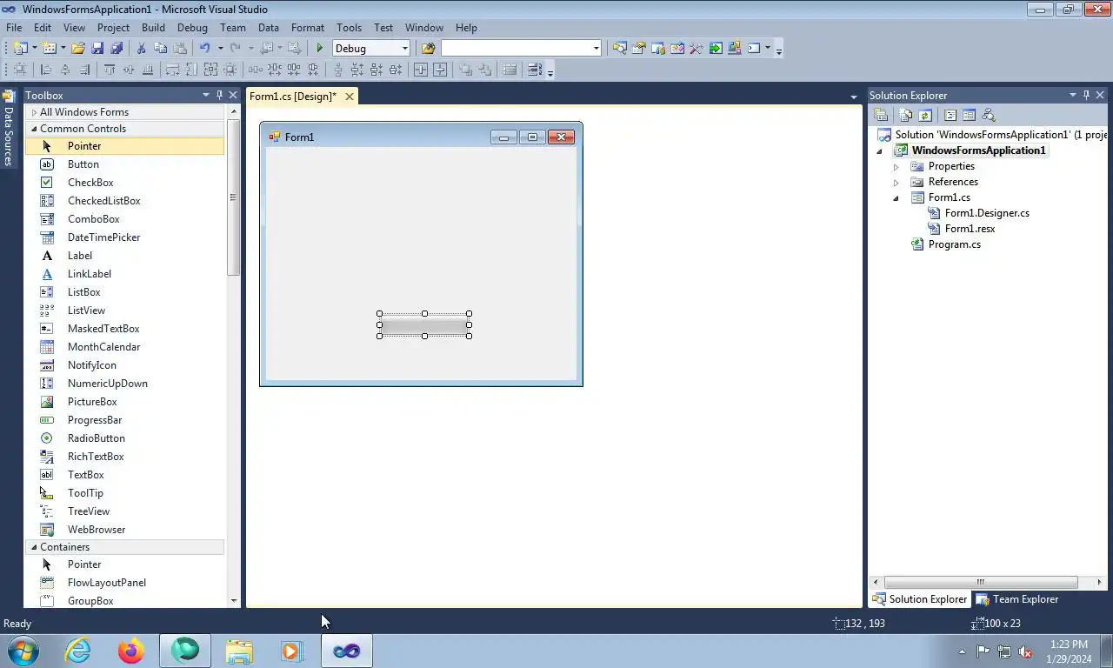Click the Windows Start button
1113x668 pixels.
[x=23, y=651]
